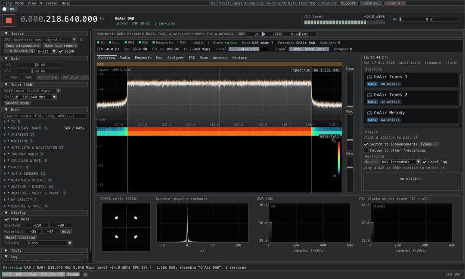The image size is (465, 279).
Task: Switch to the Analyzer tab
Action: coord(175,58)
